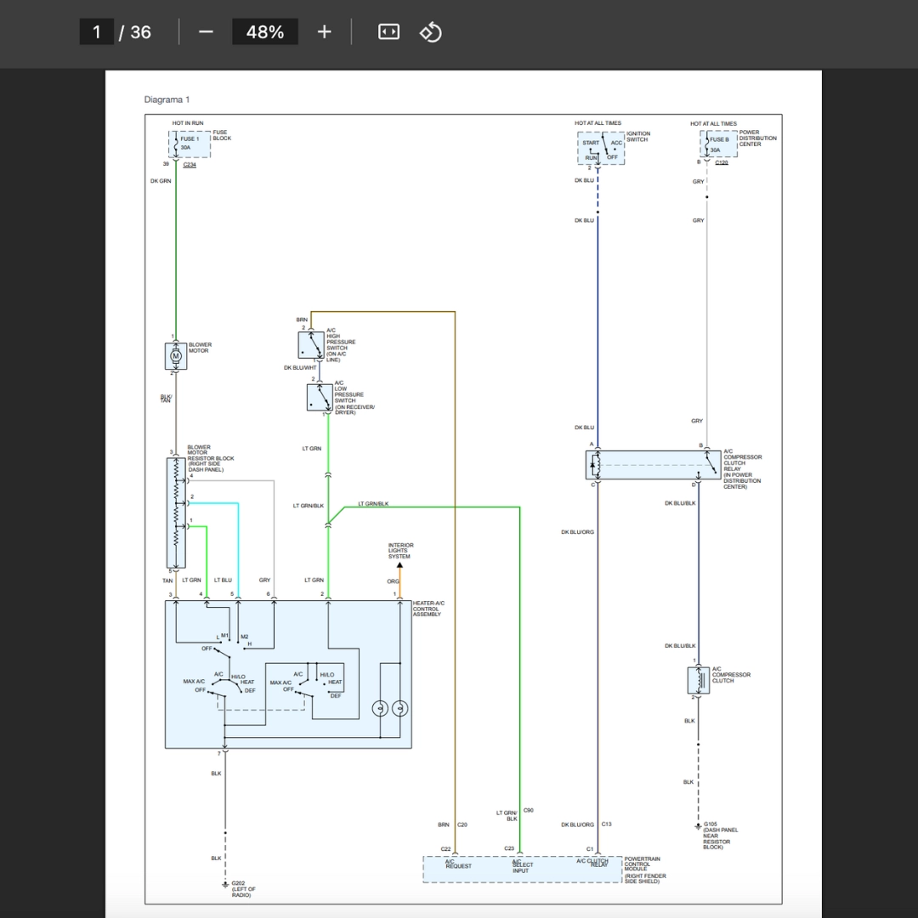Select the 48% zoom level field

point(264,31)
